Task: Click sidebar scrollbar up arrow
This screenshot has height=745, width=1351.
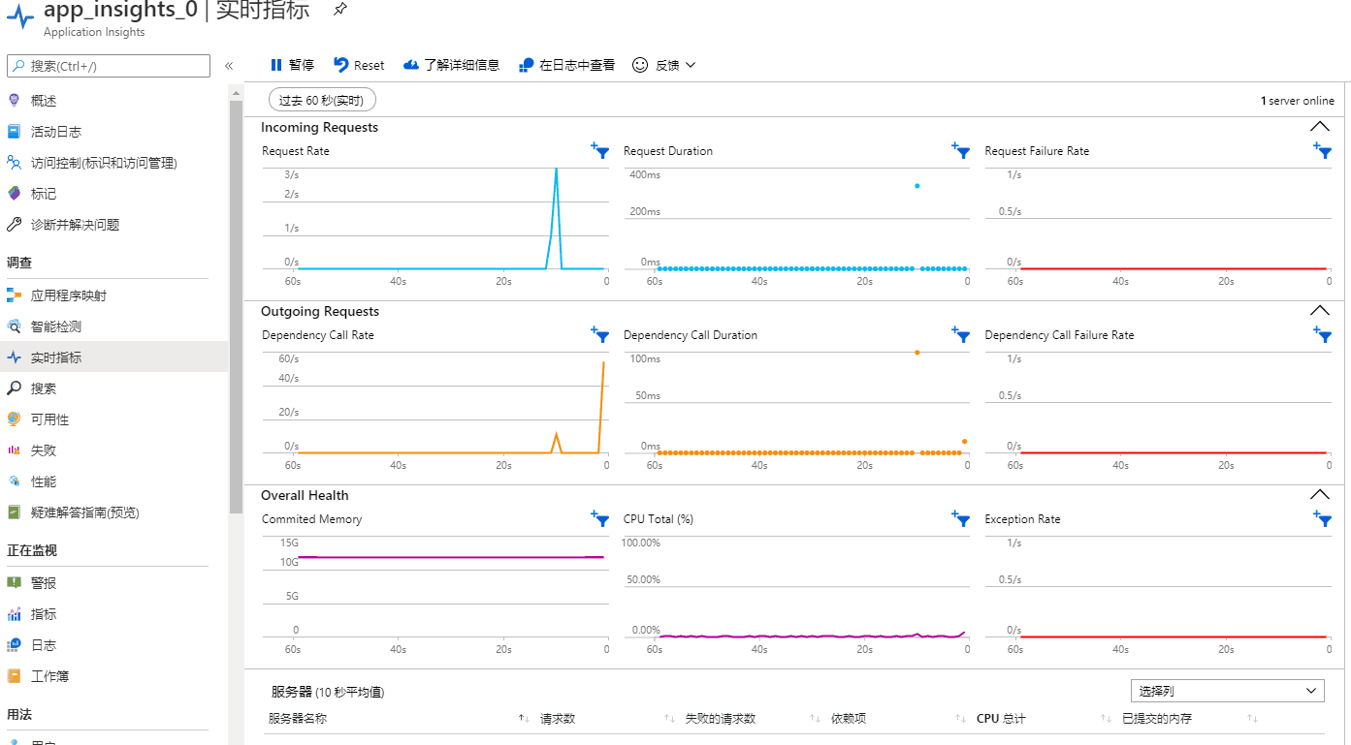Action: pyautogui.click(x=236, y=93)
